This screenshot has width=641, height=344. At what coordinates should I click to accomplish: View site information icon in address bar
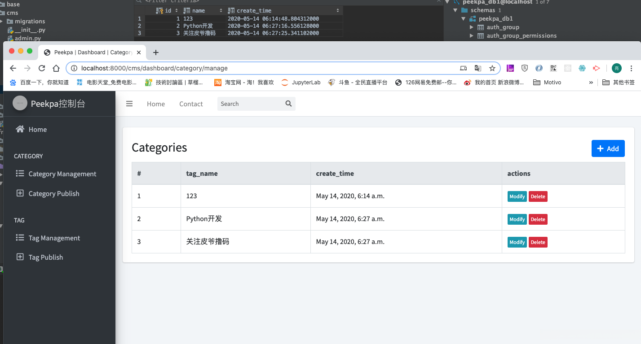click(75, 68)
